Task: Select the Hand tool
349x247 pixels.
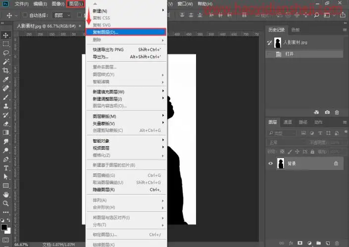Action: (x=6, y=195)
